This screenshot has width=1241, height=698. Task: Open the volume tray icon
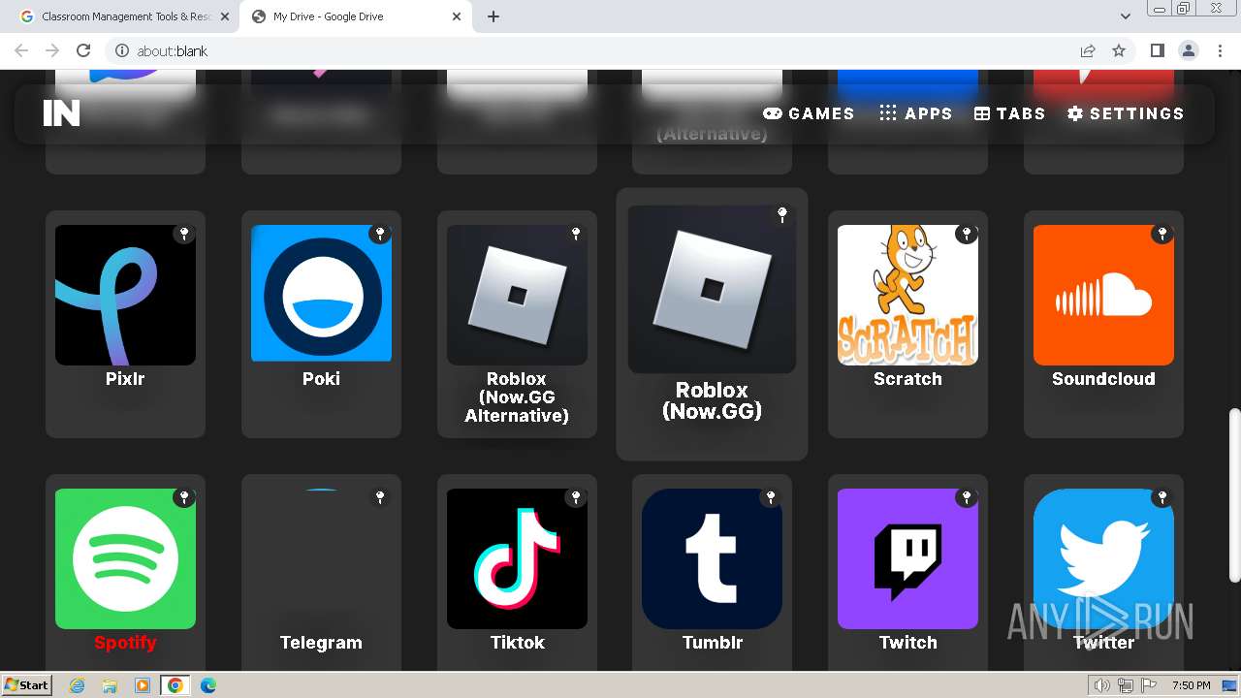click(x=1102, y=685)
